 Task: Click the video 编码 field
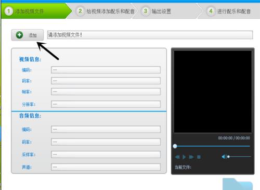point(106,70)
